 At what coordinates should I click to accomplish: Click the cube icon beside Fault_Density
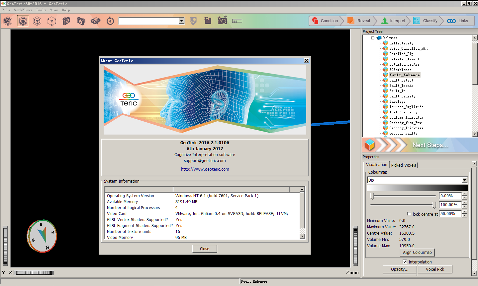385,96
